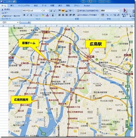Viewport: 136px width, 138px height.
Task: Switch to the ホーム tab
Action: coord(4,5)
